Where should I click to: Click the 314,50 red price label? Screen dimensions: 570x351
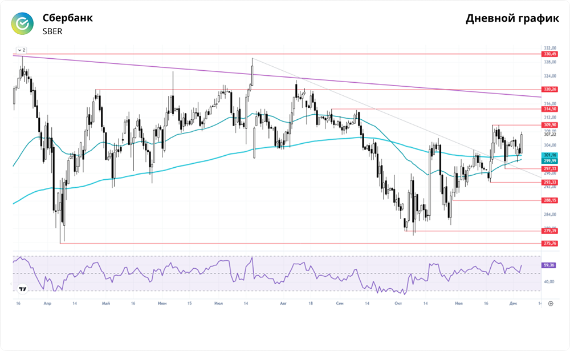coord(549,108)
